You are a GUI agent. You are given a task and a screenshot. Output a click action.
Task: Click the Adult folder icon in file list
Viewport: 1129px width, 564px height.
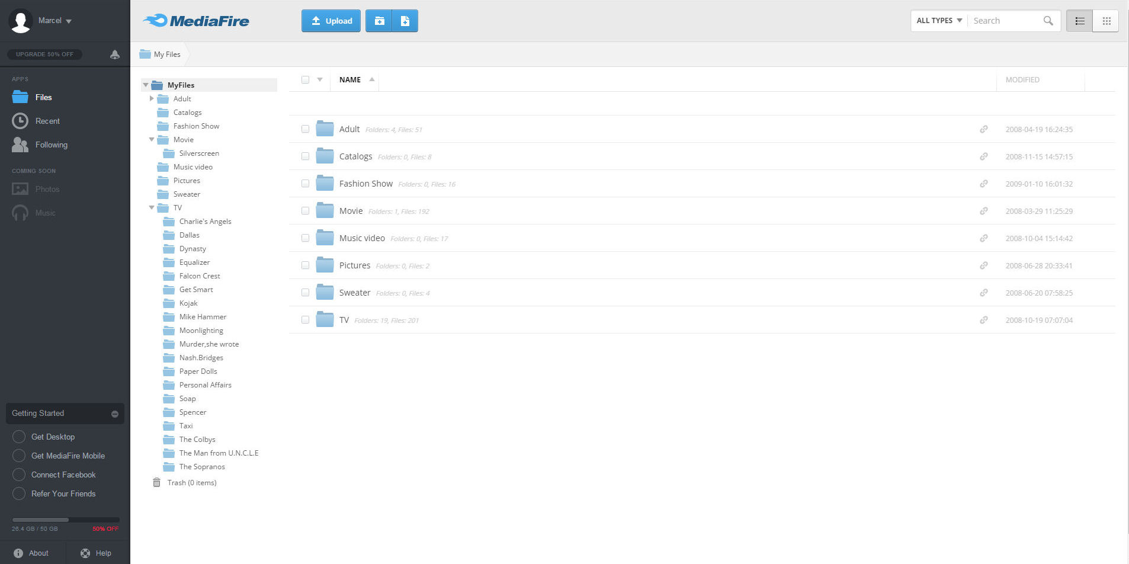coord(325,129)
